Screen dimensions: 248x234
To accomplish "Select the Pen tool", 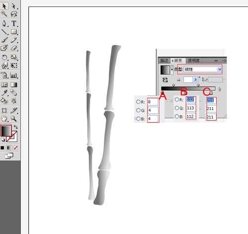I will 4,23.
